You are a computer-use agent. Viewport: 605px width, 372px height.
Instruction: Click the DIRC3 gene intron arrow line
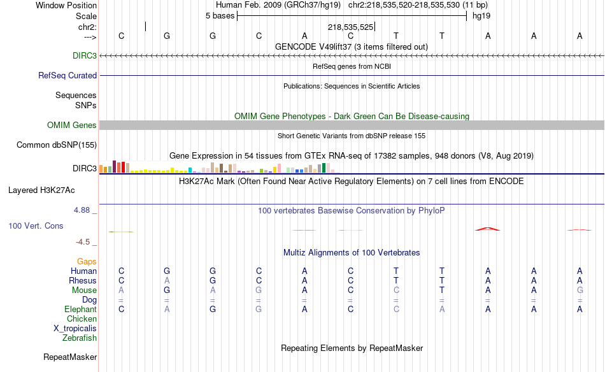352,56
